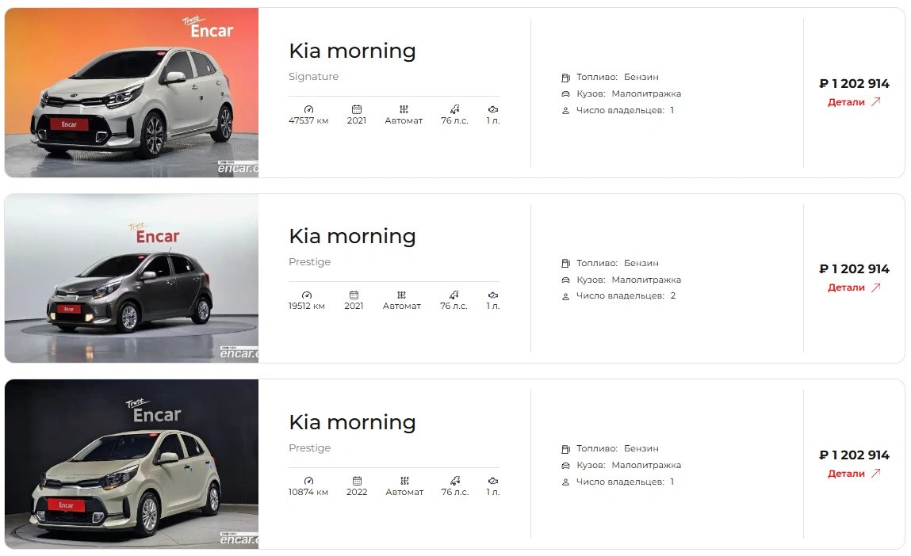The height and width of the screenshot is (556, 911).
Task: Click the owners person icon showing 2 owners
Action: click(565, 296)
